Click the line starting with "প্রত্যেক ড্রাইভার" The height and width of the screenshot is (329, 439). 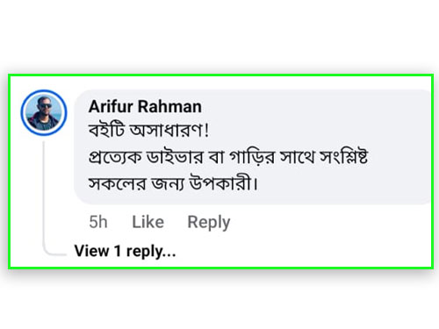click(x=228, y=157)
